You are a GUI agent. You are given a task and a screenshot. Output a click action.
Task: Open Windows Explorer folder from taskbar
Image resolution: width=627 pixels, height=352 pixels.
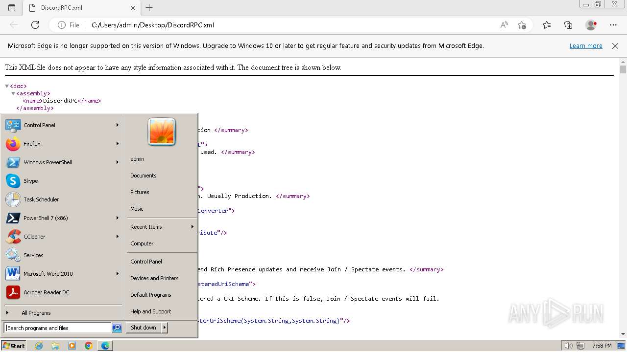tap(55, 346)
